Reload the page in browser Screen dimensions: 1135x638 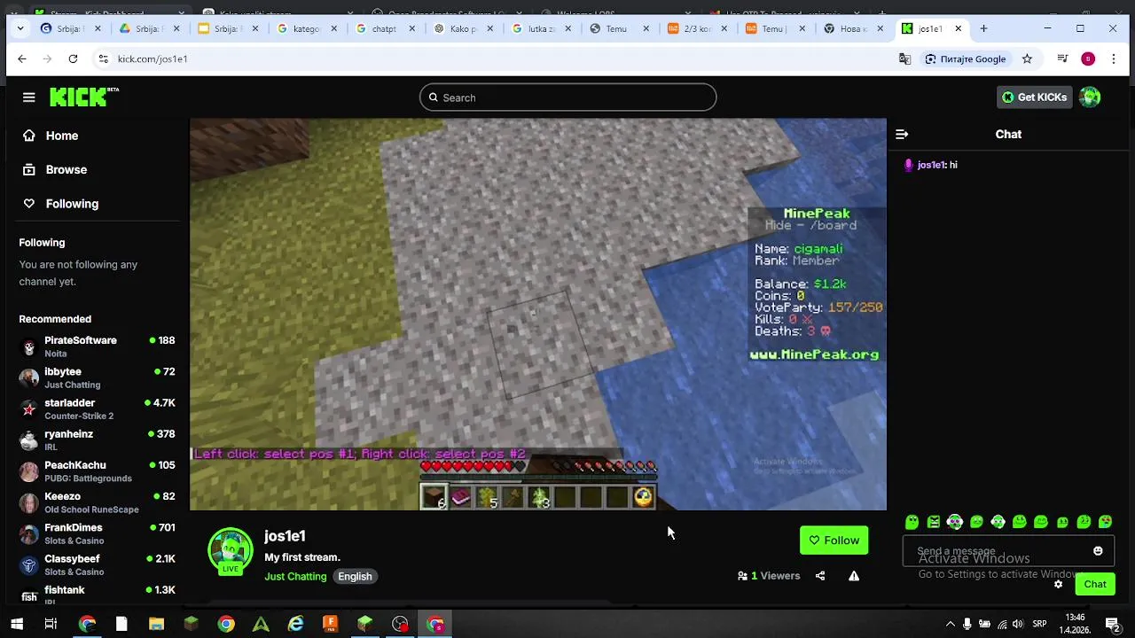tap(73, 58)
